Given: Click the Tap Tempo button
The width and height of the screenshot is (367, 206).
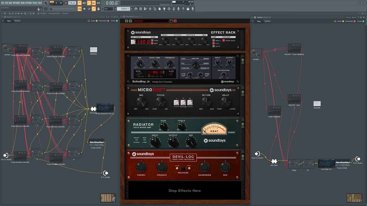Looking at the screenshot, I should 133,42.
